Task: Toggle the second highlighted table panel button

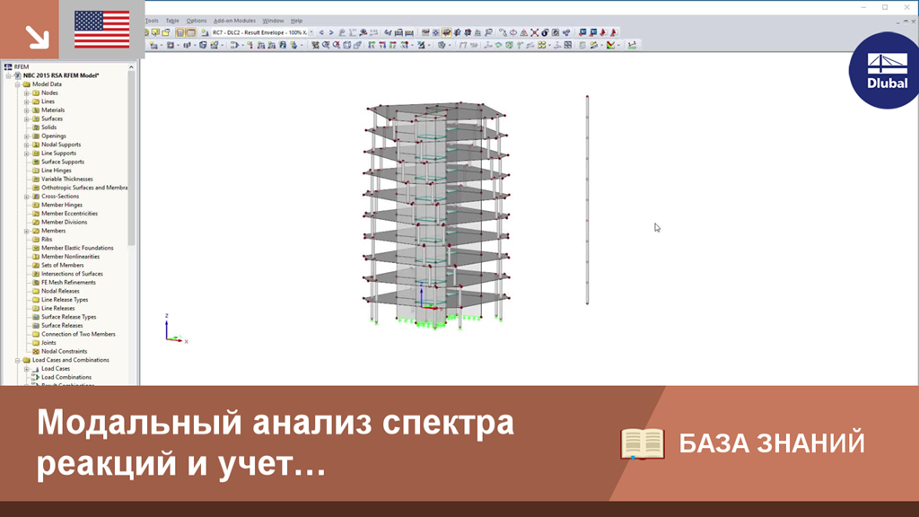Action: [x=191, y=32]
